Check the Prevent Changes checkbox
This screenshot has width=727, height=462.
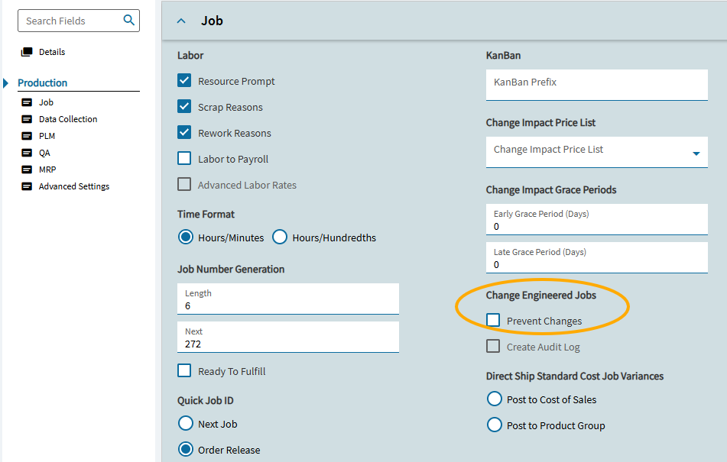pyautogui.click(x=493, y=321)
